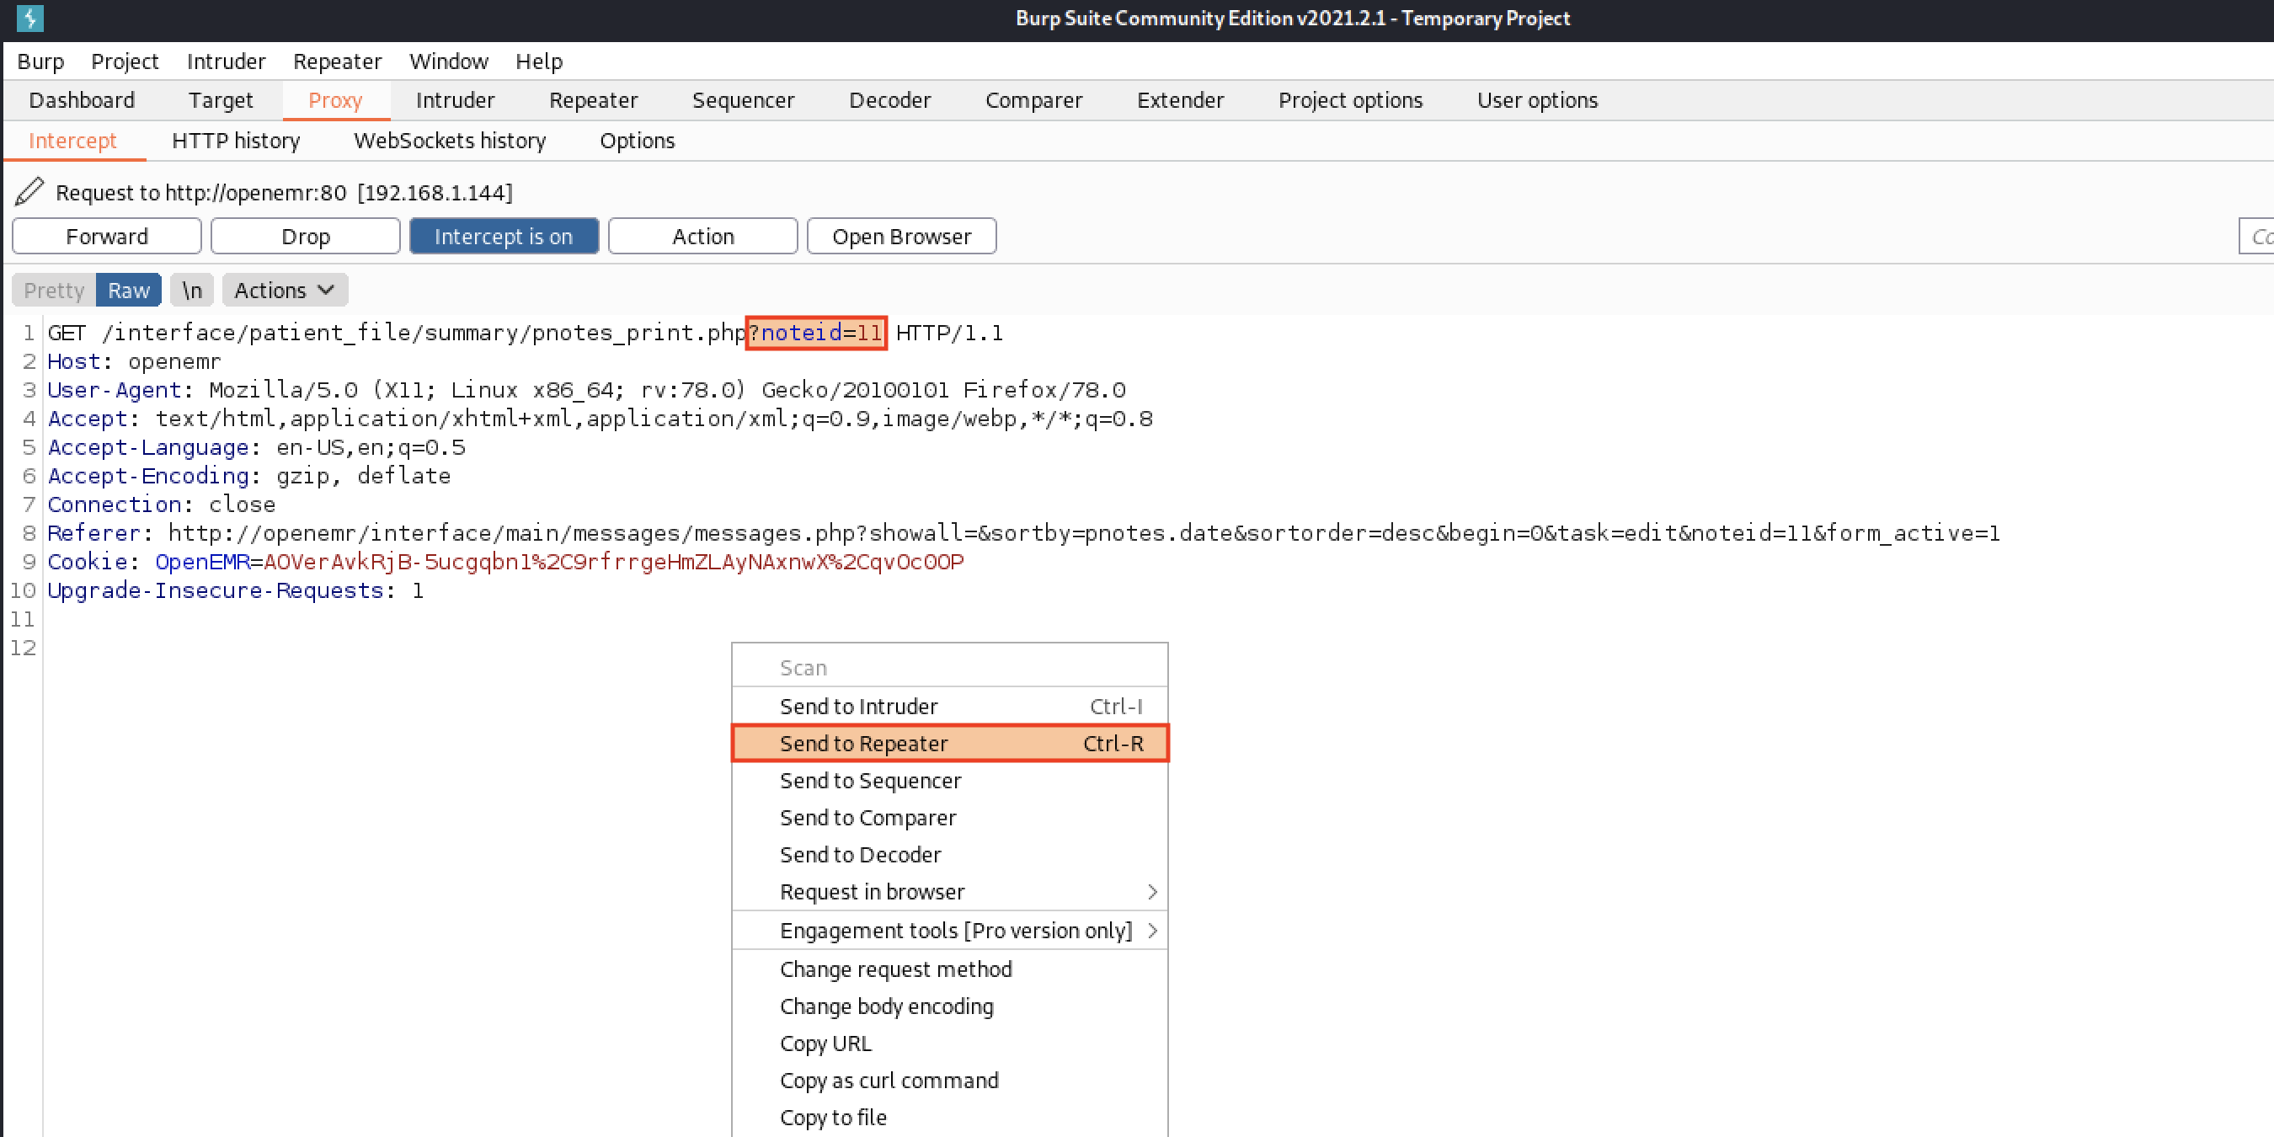
Task: Click the Burp Suite logo icon
Action: click(x=29, y=18)
